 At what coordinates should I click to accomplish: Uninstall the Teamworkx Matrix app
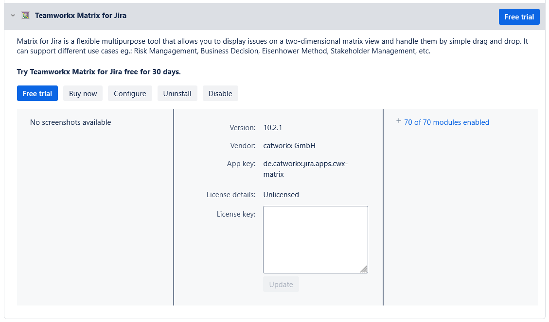point(177,94)
